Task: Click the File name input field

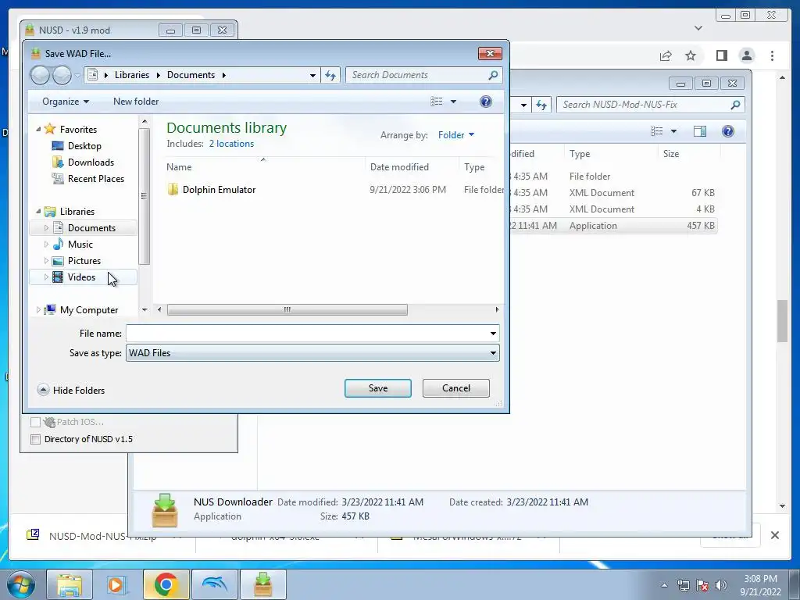Action: [x=306, y=333]
